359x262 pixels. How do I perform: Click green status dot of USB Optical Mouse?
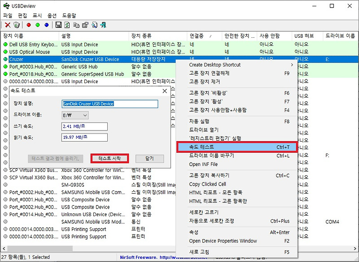coord(5,52)
